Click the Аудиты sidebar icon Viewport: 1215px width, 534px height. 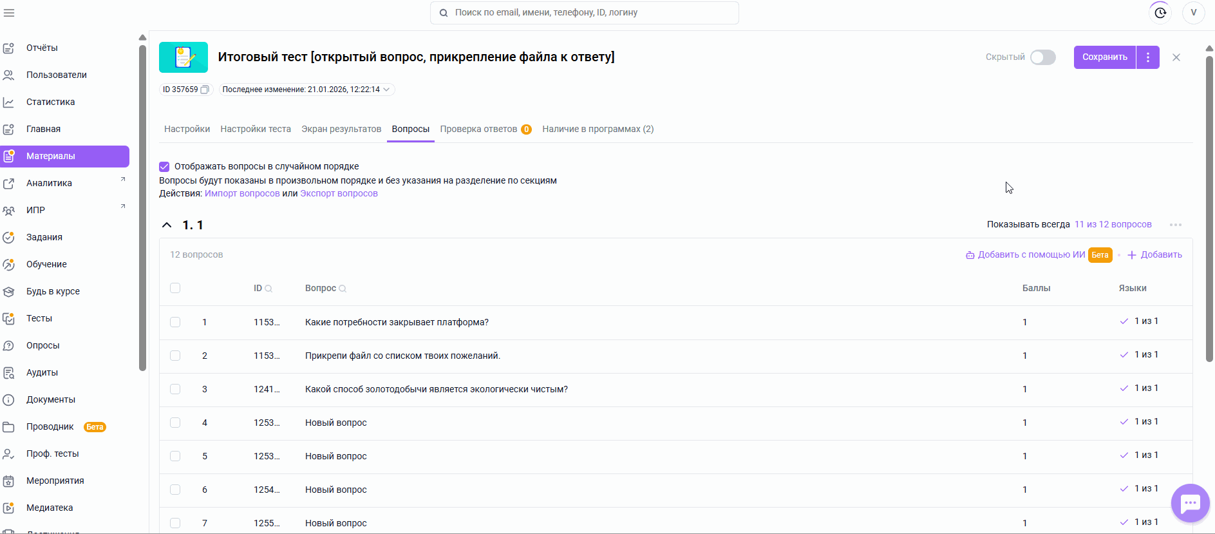9,373
